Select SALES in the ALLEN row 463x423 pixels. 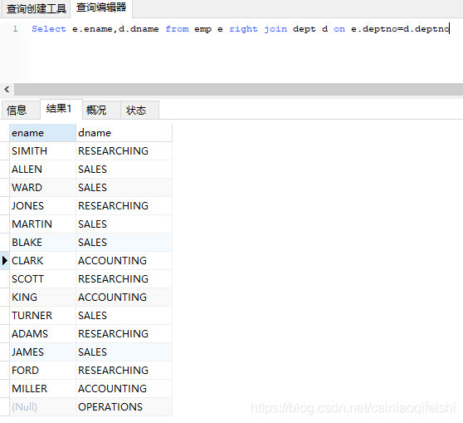tap(124, 170)
